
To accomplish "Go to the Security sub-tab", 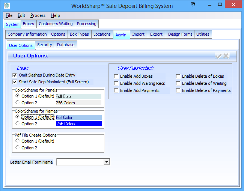I will pyautogui.click(x=45, y=45).
